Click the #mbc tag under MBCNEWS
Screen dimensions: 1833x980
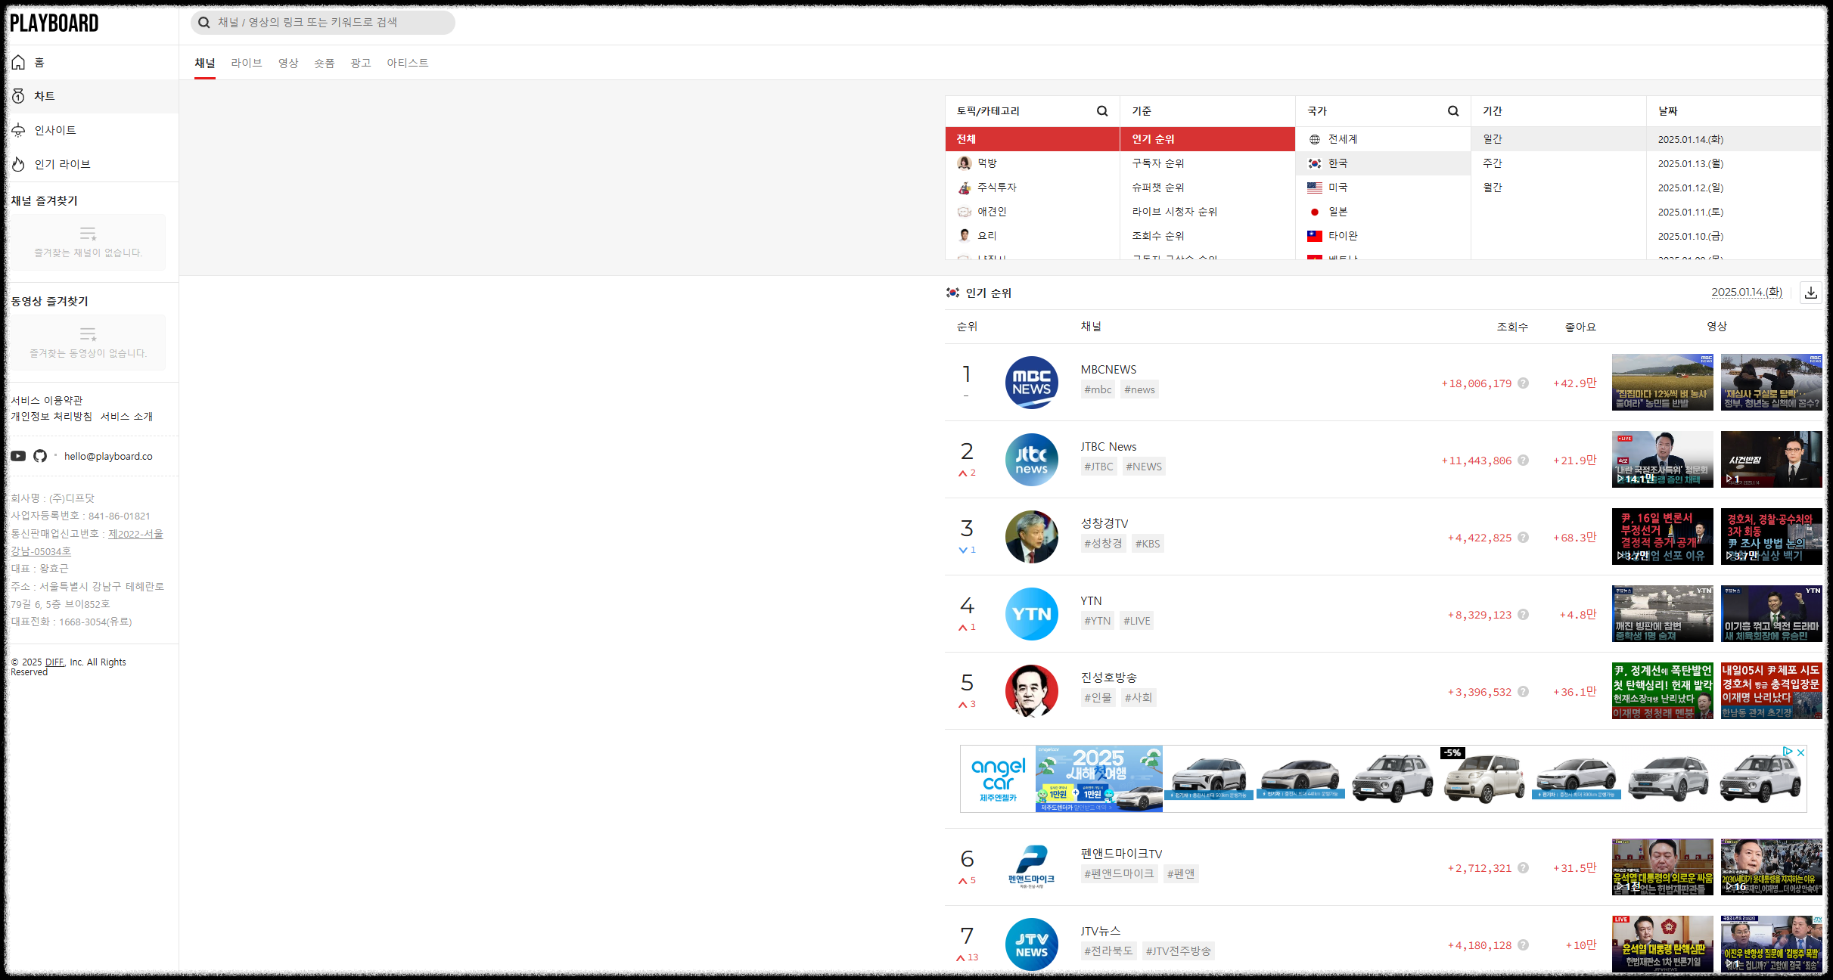click(x=1098, y=389)
